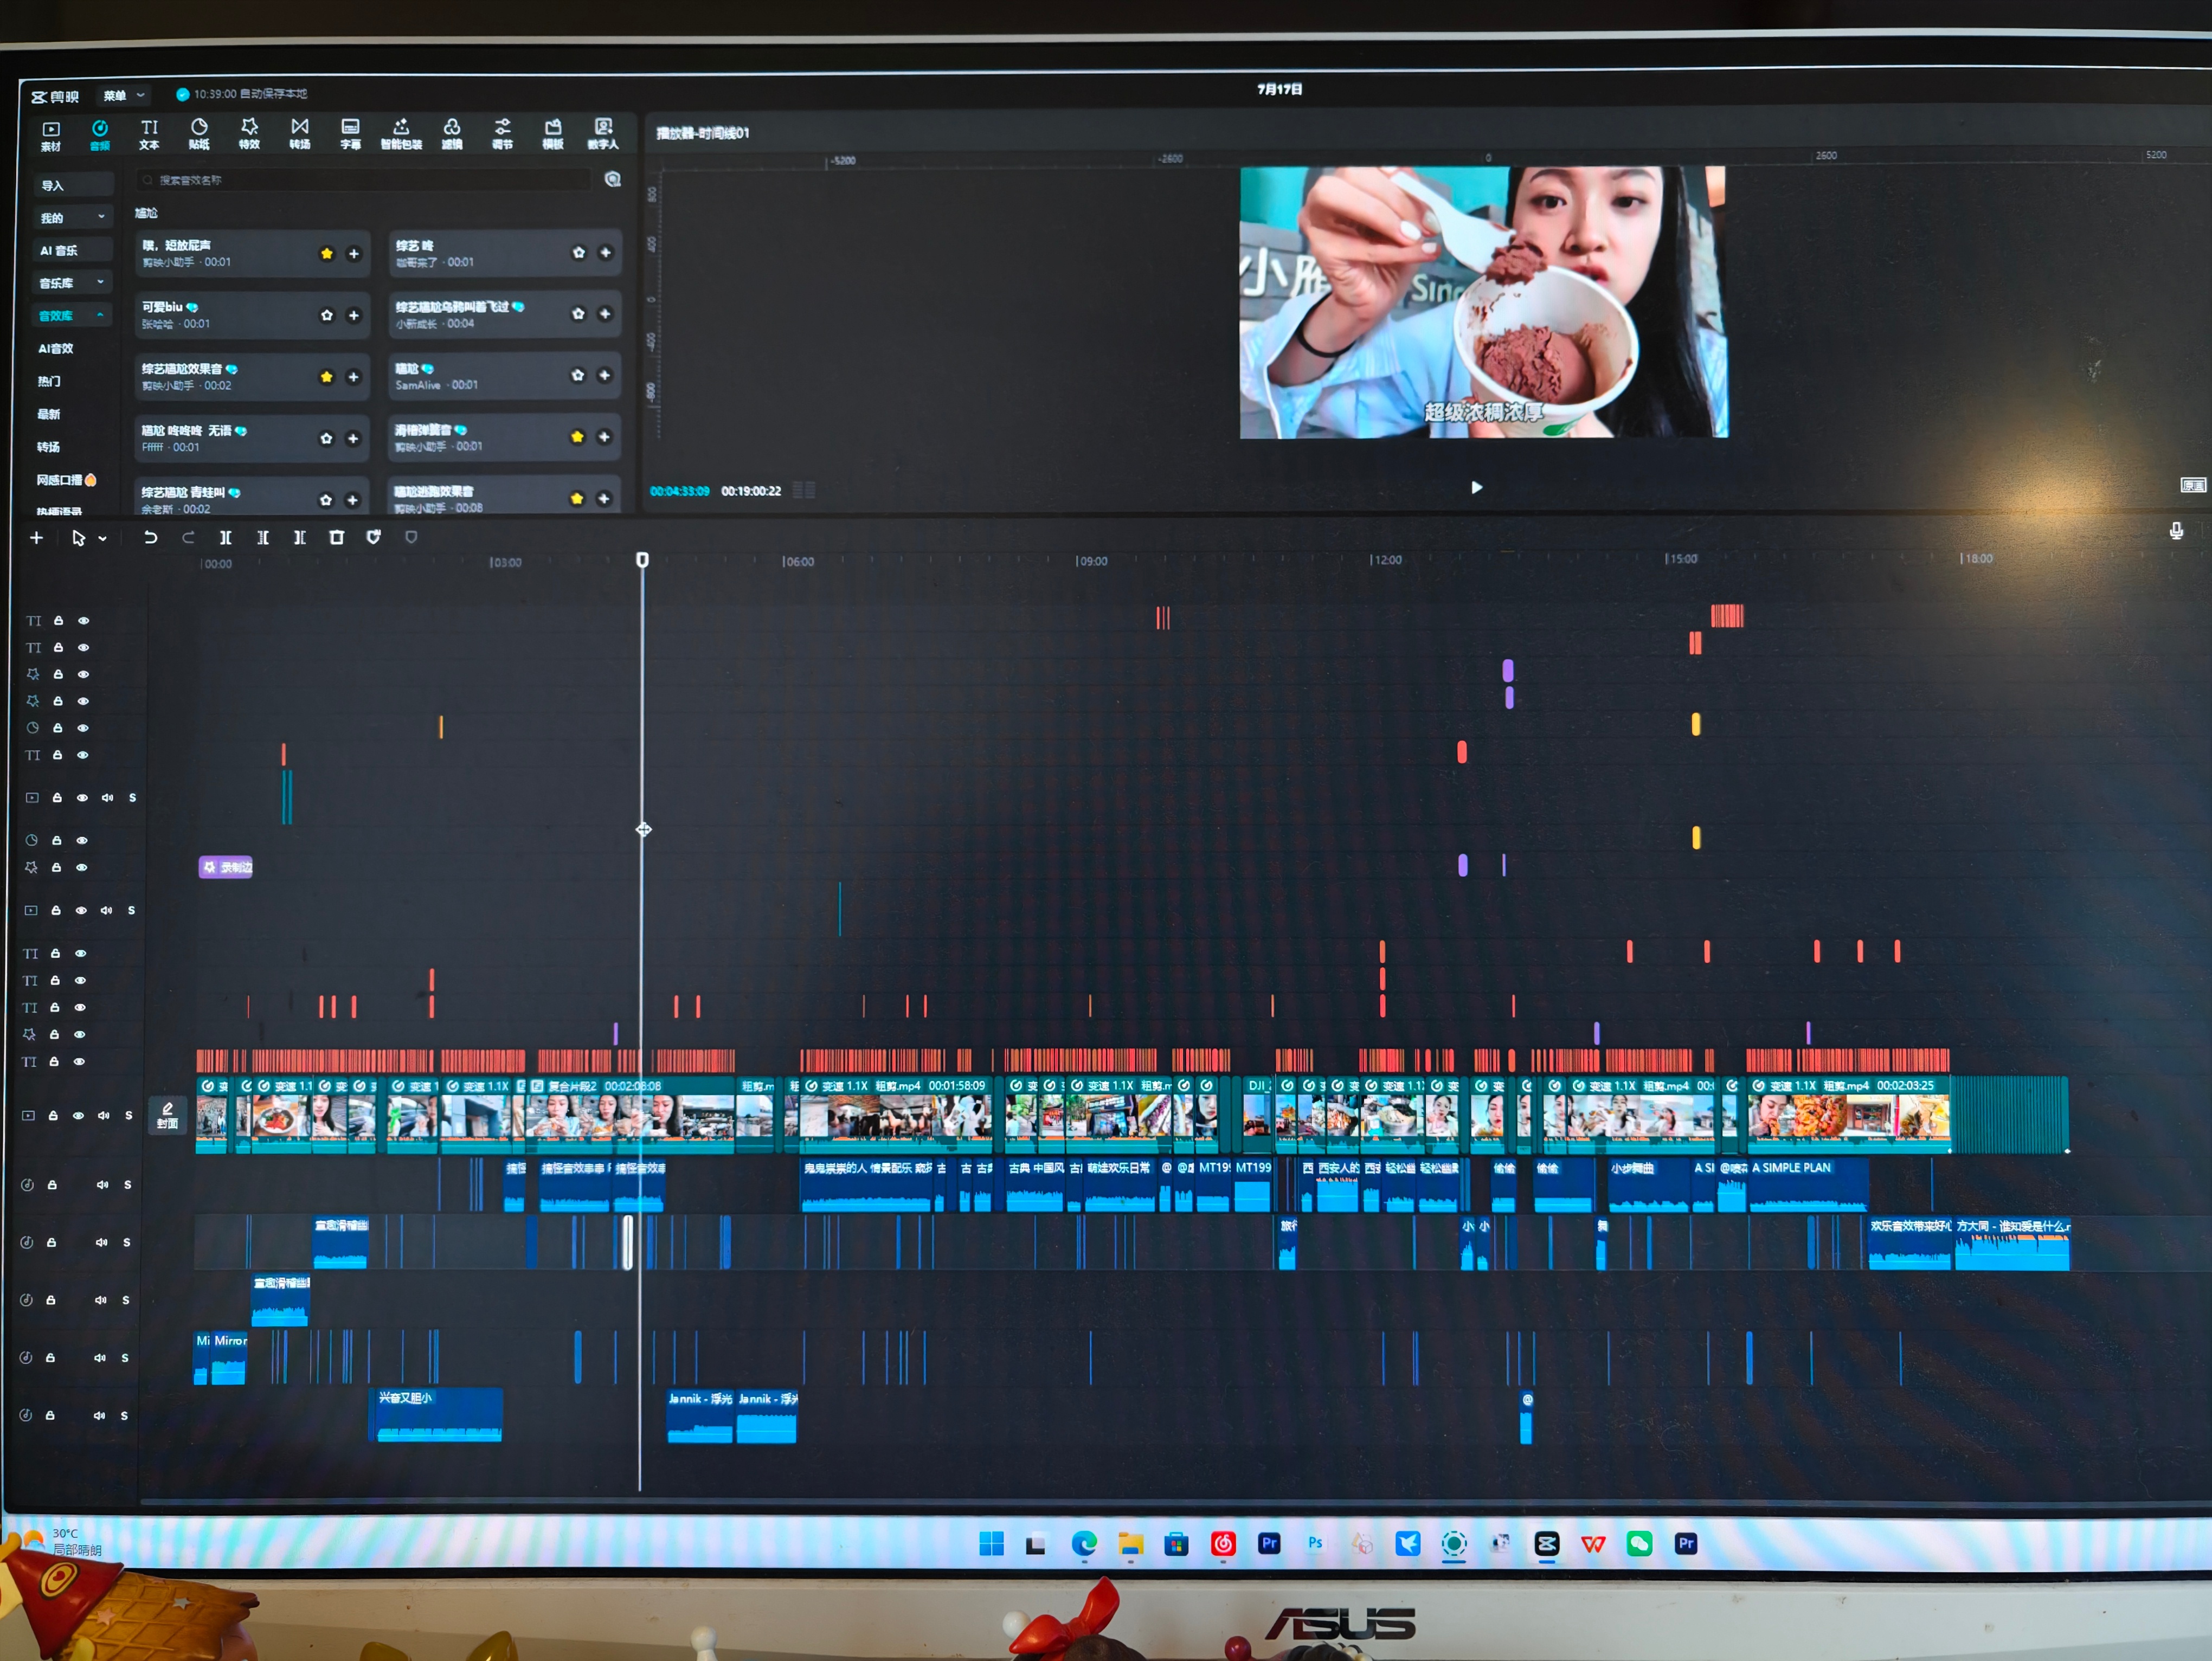
Task: Play the preview video
Action: pyautogui.click(x=1476, y=487)
